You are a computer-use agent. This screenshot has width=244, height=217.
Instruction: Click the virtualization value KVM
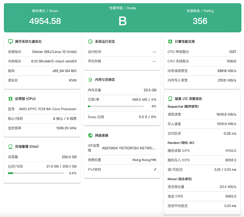73,80
